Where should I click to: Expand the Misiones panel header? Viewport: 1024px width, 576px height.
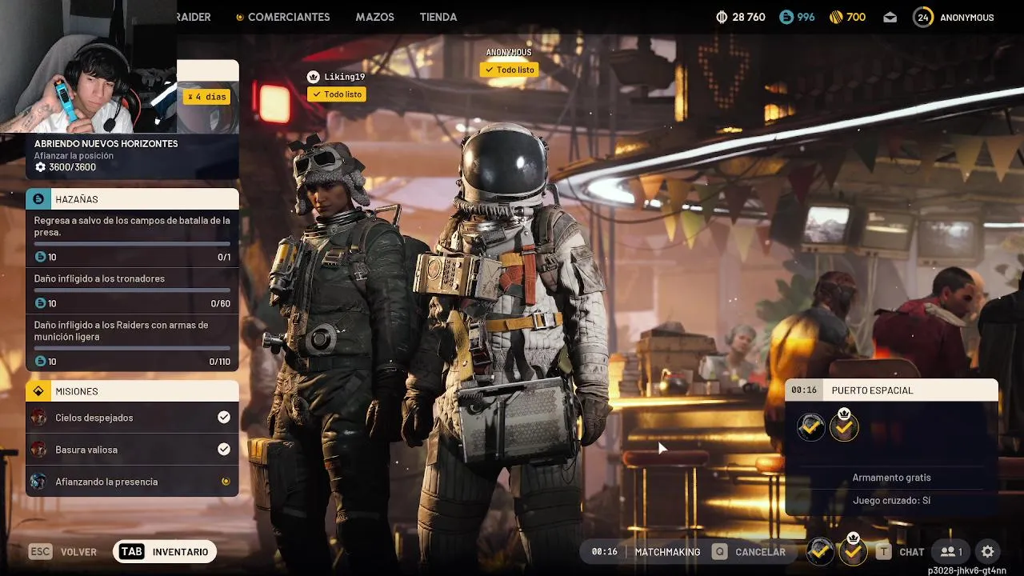point(132,391)
